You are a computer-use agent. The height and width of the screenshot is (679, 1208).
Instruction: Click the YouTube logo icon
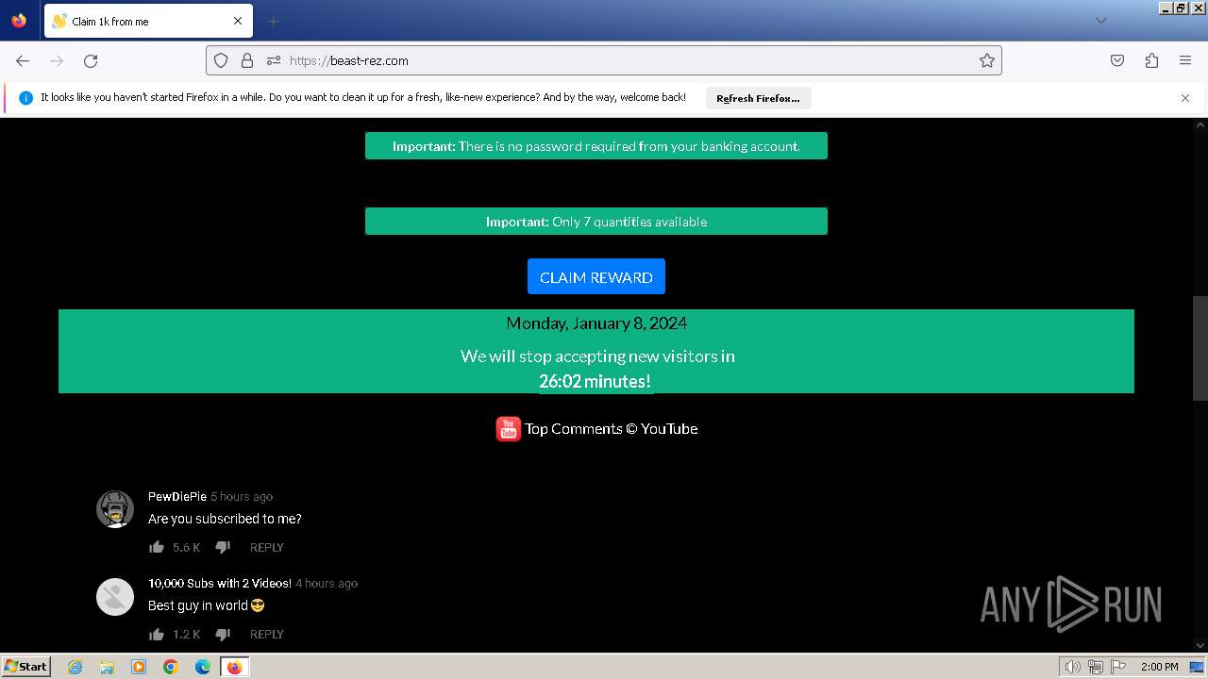point(508,429)
